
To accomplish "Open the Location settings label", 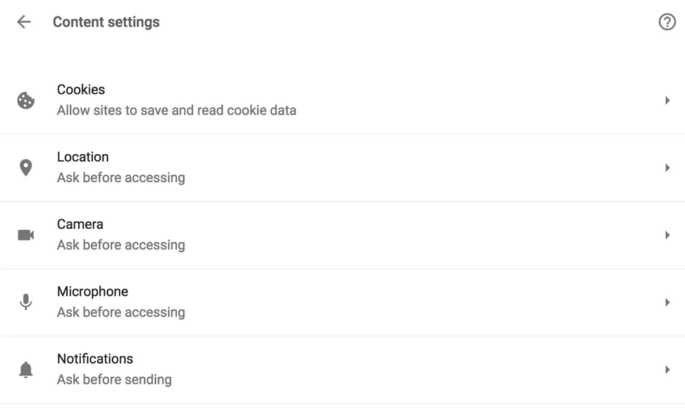I will point(83,157).
